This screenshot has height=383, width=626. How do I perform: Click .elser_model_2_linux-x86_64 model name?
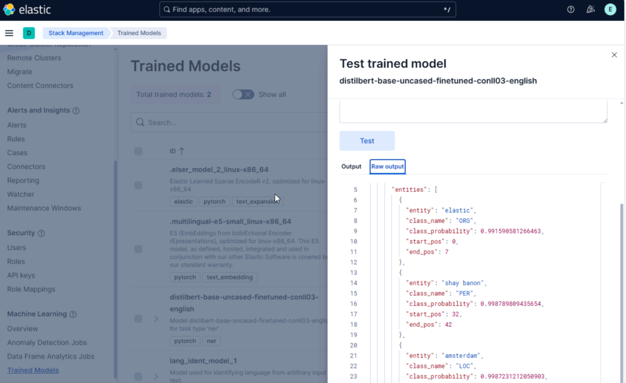tap(219, 170)
